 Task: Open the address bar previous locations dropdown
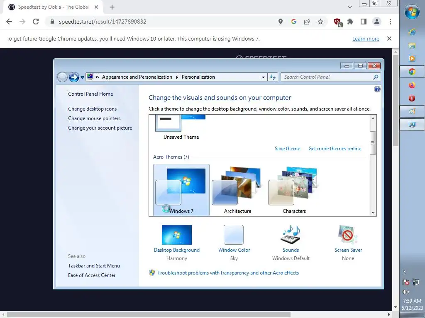[263, 77]
